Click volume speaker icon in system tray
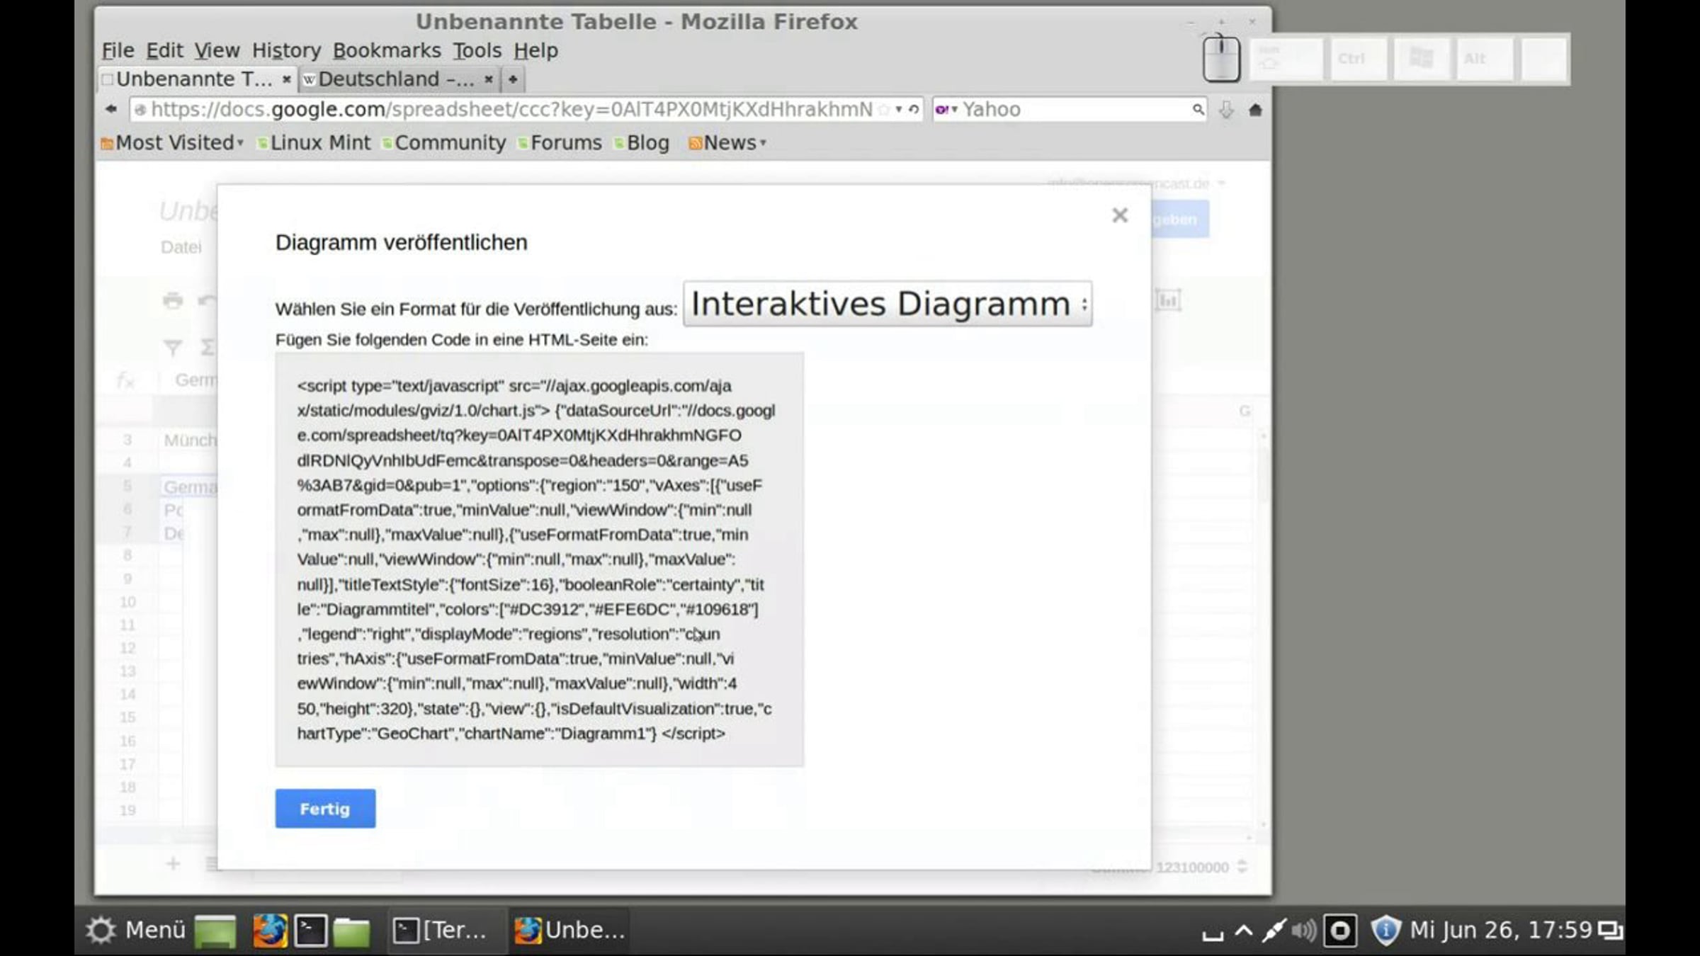This screenshot has height=956, width=1700. (1303, 931)
